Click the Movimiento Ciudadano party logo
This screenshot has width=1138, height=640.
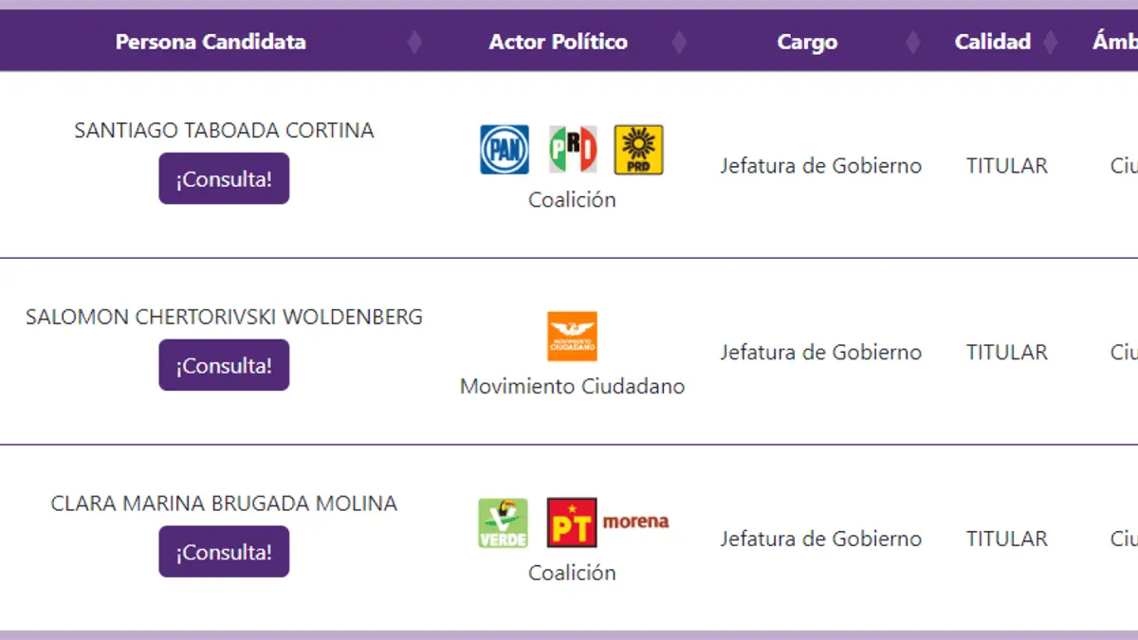coord(572,337)
